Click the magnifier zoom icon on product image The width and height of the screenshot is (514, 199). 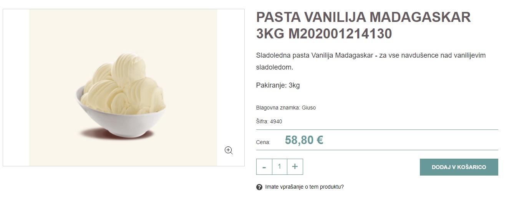229,150
